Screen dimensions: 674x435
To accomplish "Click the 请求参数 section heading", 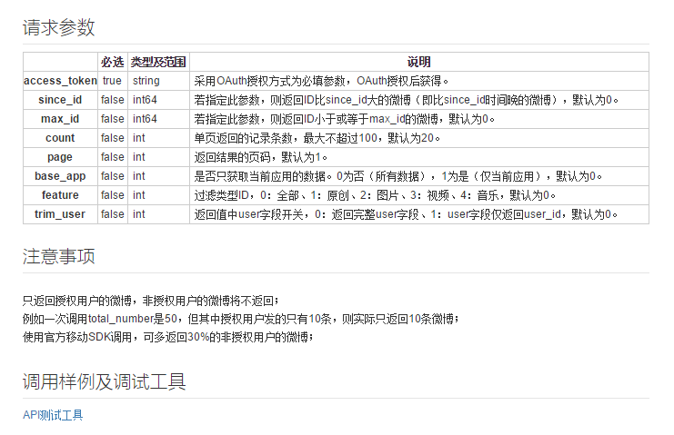I will (58, 27).
